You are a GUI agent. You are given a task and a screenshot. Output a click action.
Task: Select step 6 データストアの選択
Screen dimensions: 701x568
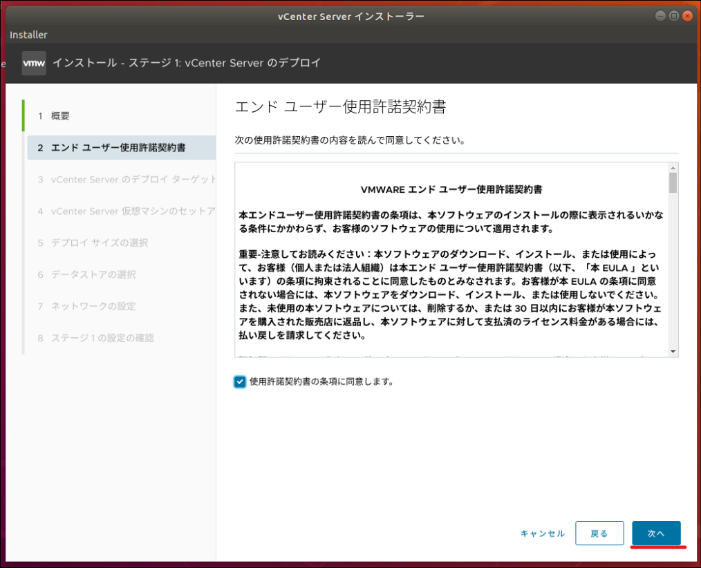(x=122, y=275)
